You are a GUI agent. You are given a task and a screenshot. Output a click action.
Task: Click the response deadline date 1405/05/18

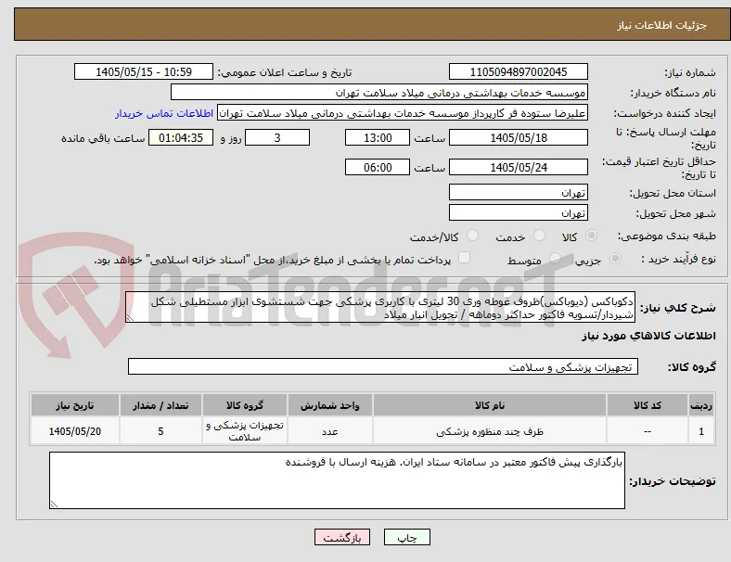click(518, 138)
